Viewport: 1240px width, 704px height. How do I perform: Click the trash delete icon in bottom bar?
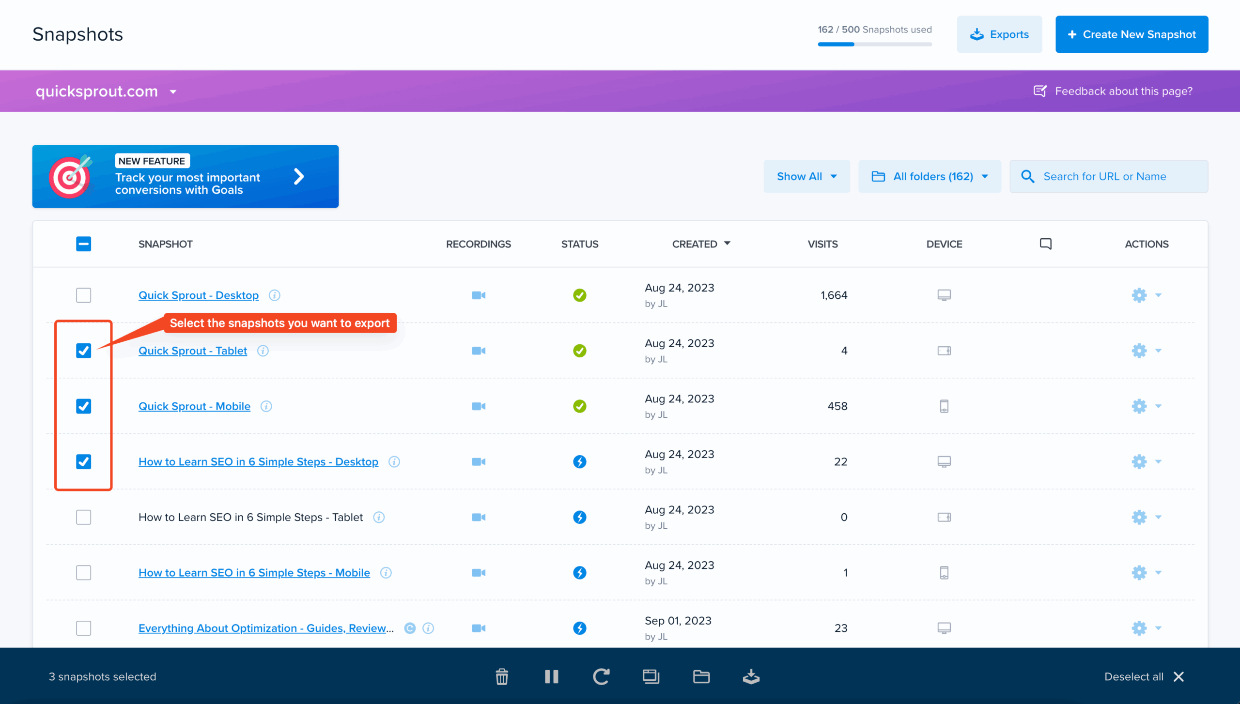coord(502,676)
